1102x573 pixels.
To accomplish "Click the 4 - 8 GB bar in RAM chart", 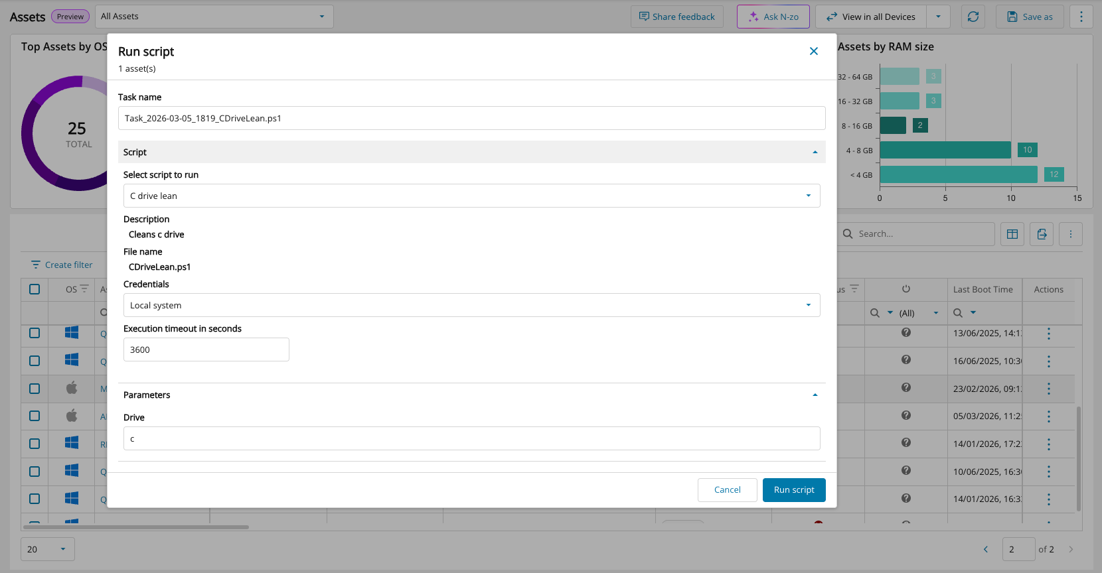I will [945, 151].
